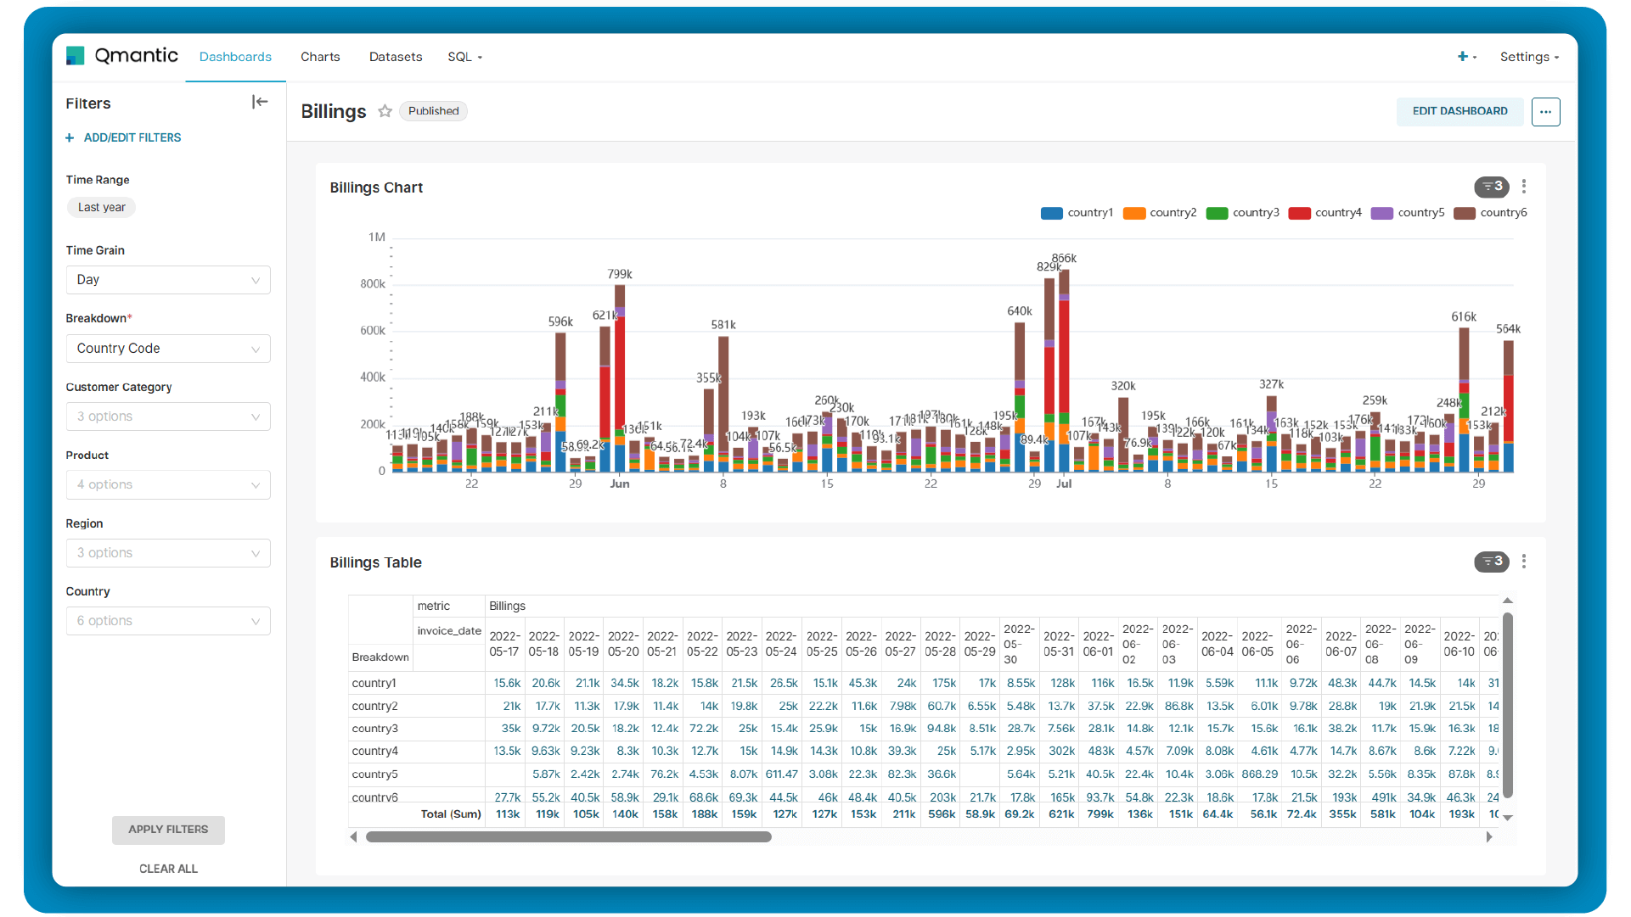Image resolution: width=1631 pixels, height=917 pixels.
Task: Go to the Charts tab
Action: (x=320, y=57)
